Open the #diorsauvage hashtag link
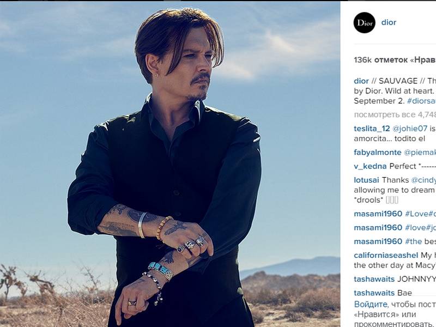This screenshot has height=327, width=436. click(421, 101)
